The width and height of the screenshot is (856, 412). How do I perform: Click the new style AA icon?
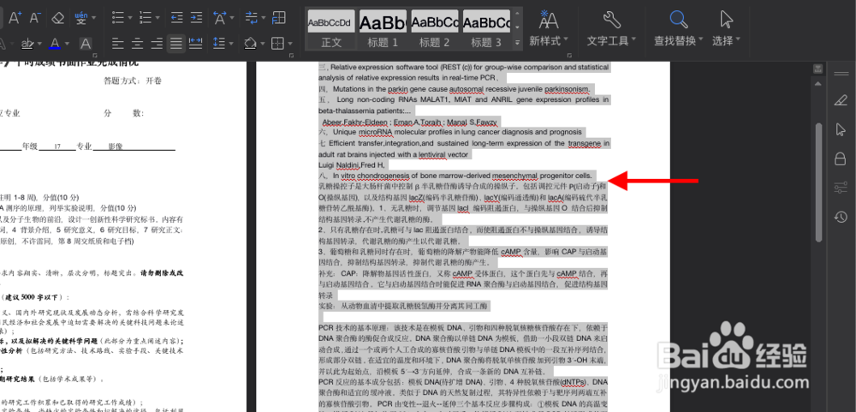548,20
